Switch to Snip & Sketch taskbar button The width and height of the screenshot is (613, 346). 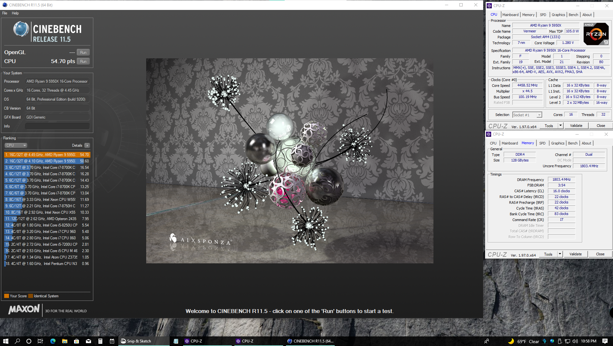click(x=144, y=341)
